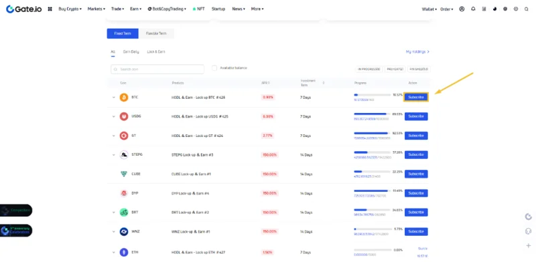Subscribe to WNZ Lock-up & Earn #1

pos(416,231)
